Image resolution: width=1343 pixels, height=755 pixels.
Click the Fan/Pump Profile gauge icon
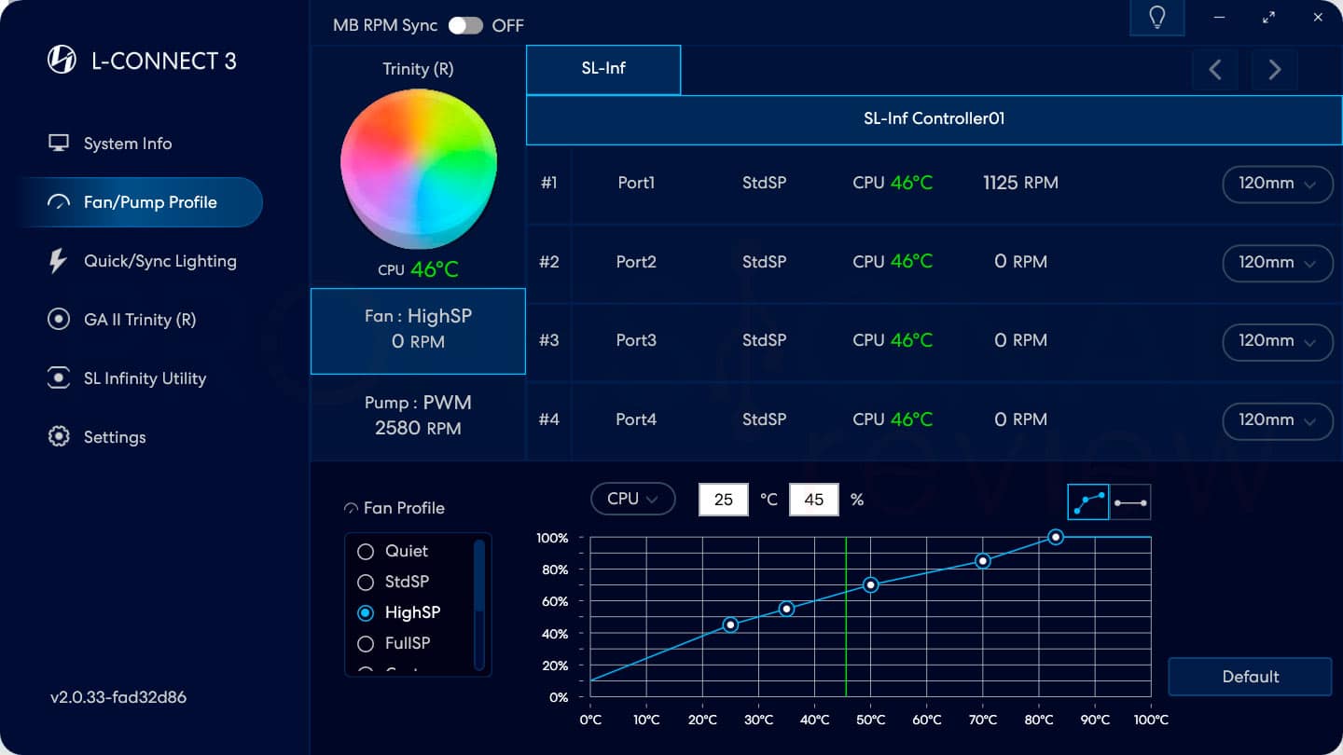click(x=59, y=202)
